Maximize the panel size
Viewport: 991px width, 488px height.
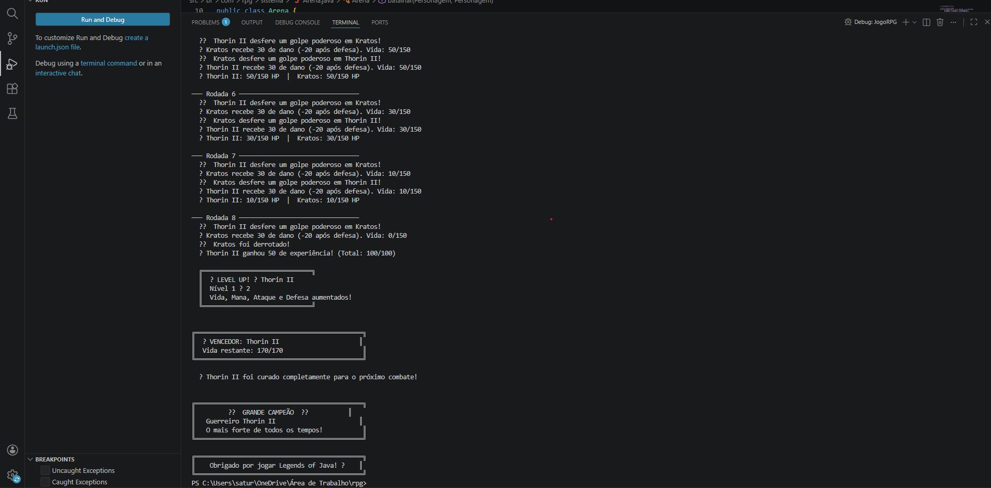pyautogui.click(x=974, y=22)
